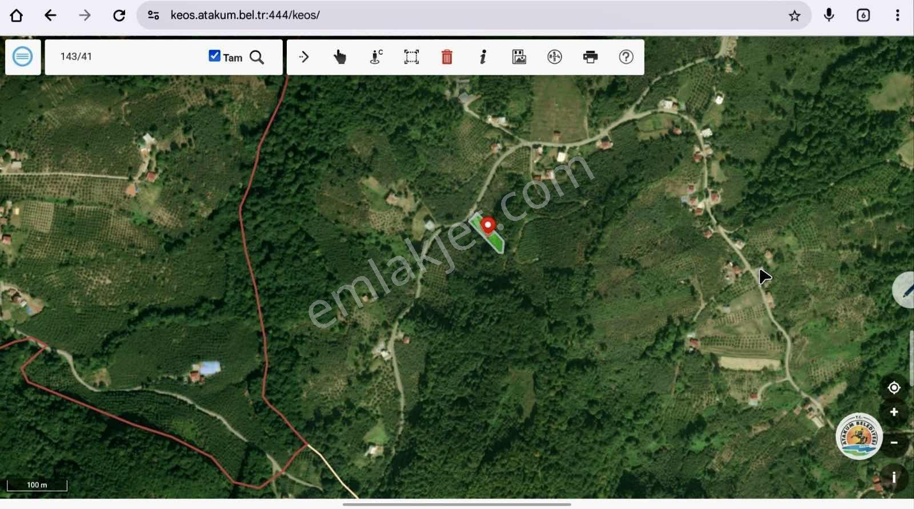The height and width of the screenshot is (509, 914).
Task: Open the tab switcher showing 6
Action: tap(863, 15)
